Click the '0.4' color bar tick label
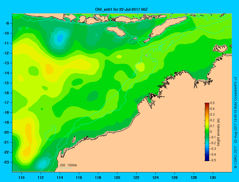 (x=212, y=109)
